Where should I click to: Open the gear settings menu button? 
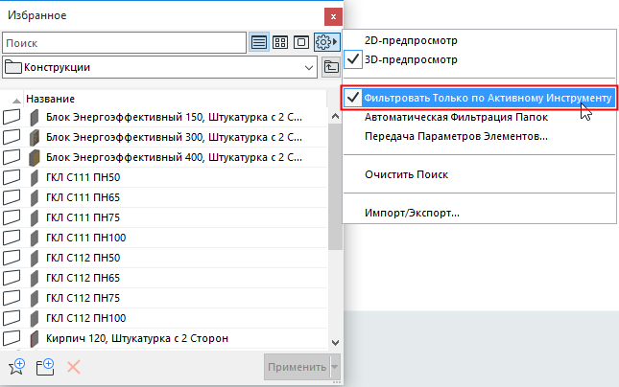pos(327,42)
